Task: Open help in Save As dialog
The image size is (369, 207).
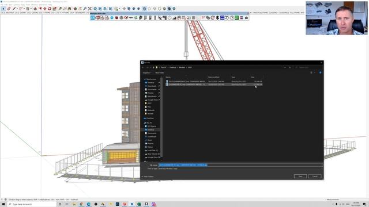Action: [321, 72]
